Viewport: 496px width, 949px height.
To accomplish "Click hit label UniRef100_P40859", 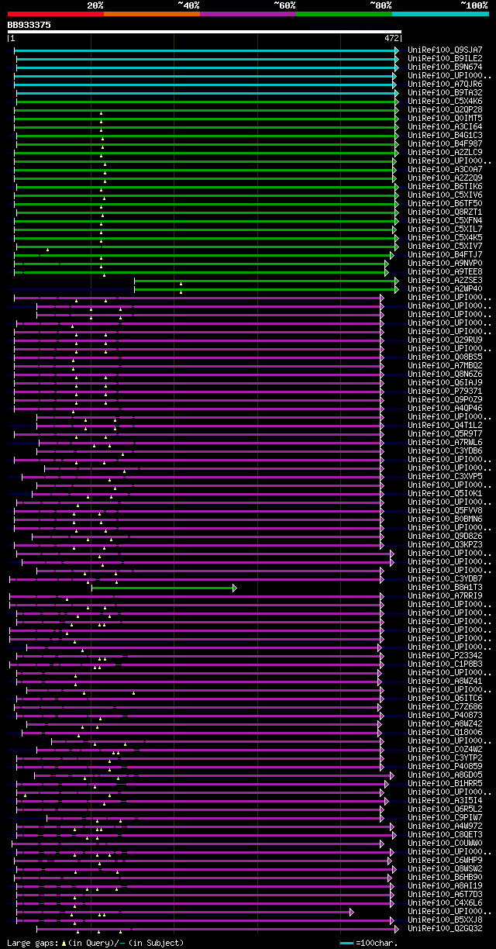I will pyautogui.click(x=445, y=767).
